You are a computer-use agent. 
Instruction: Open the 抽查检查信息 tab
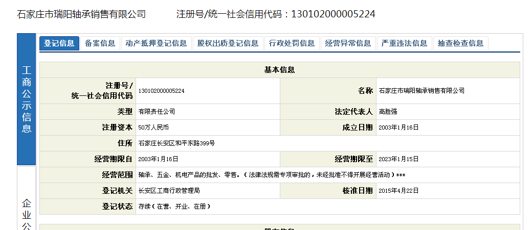pos(460,43)
